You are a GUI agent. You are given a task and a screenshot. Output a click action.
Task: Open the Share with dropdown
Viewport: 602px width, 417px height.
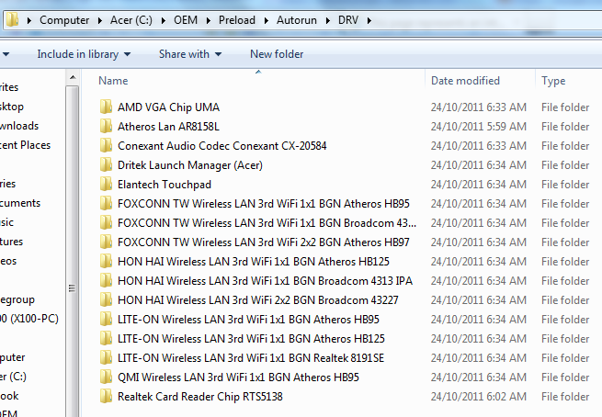190,54
